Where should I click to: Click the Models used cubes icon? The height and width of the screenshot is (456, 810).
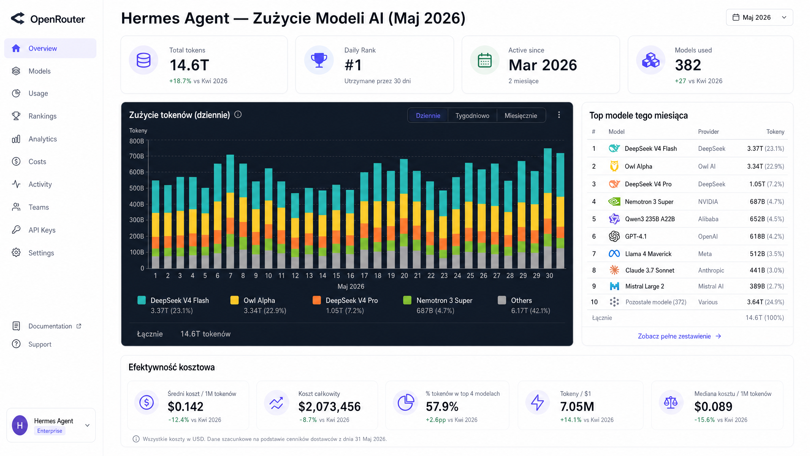pyautogui.click(x=651, y=60)
